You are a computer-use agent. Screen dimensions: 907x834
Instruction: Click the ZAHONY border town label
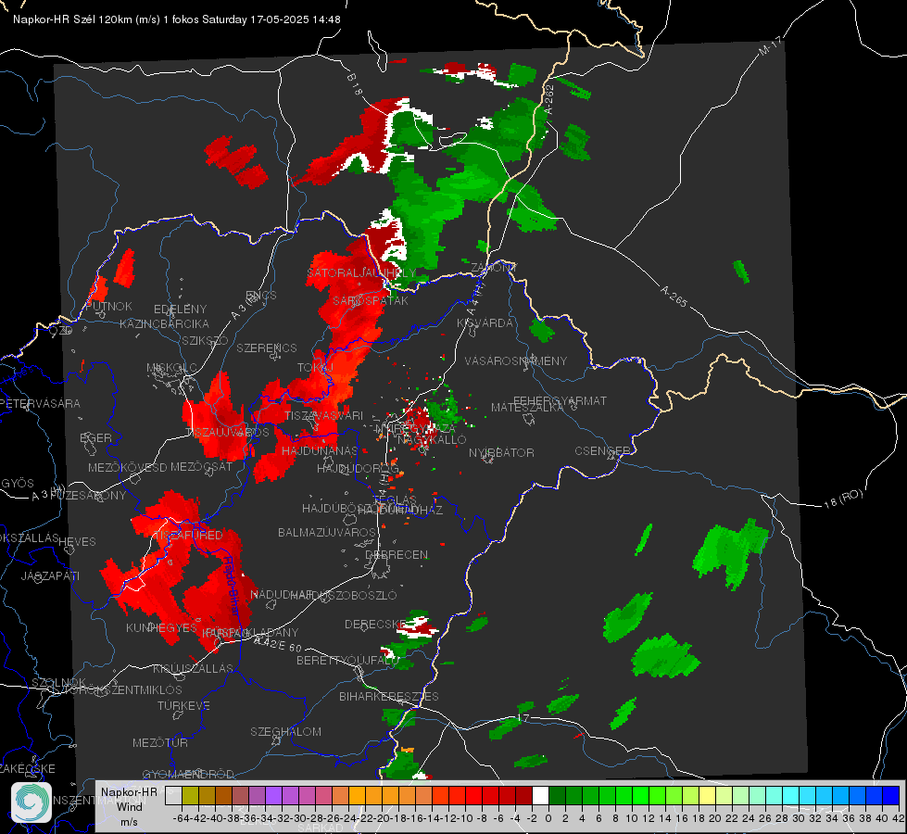[494, 268]
